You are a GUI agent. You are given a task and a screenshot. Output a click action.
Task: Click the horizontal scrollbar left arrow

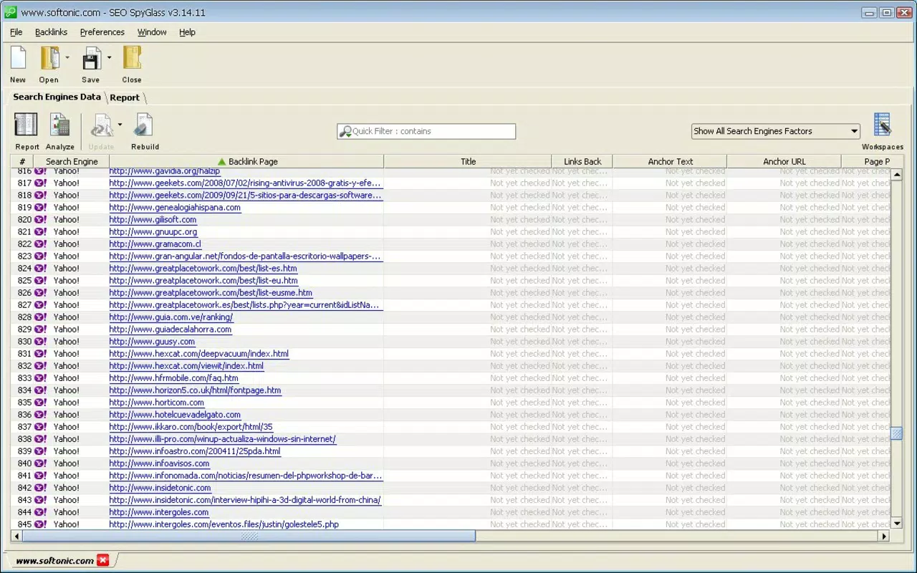pyautogui.click(x=16, y=536)
